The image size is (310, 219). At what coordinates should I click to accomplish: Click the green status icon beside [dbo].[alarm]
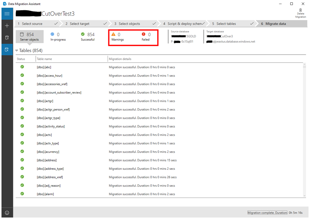(22, 193)
